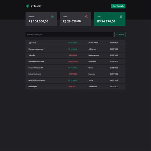151x151 pixels.
Task: Click the red down-arrow Saídas icon
Action: pyautogui.click(x=87, y=17)
